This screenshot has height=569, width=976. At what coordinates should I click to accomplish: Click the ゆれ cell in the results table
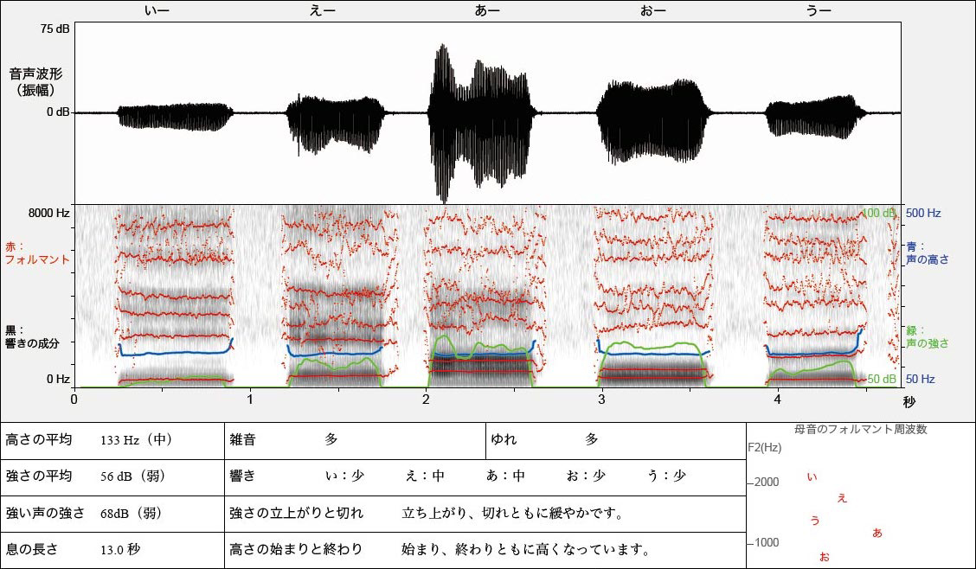tap(615, 440)
